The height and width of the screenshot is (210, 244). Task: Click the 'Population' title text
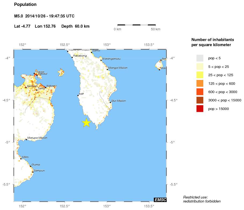25,5
